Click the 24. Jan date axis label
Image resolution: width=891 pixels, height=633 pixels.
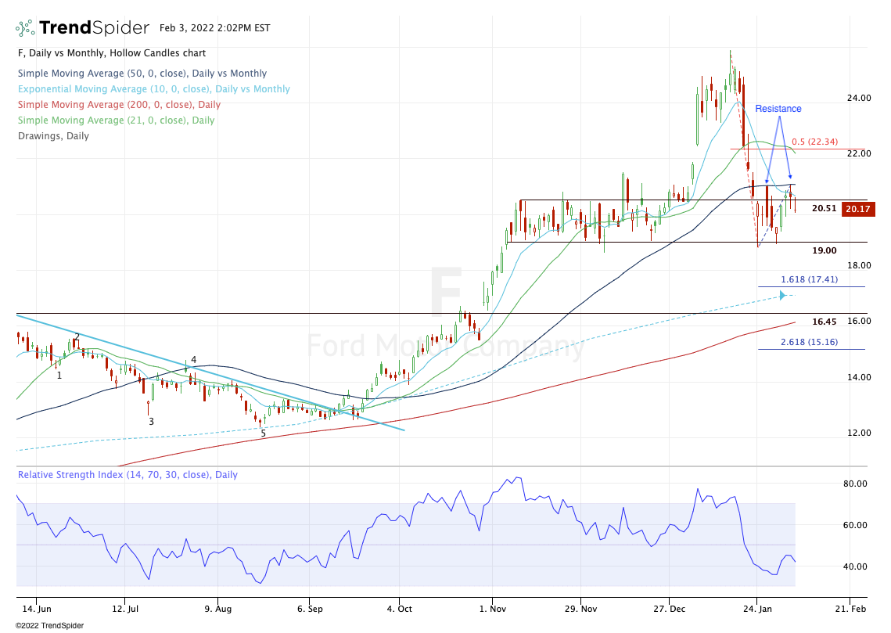point(756,608)
